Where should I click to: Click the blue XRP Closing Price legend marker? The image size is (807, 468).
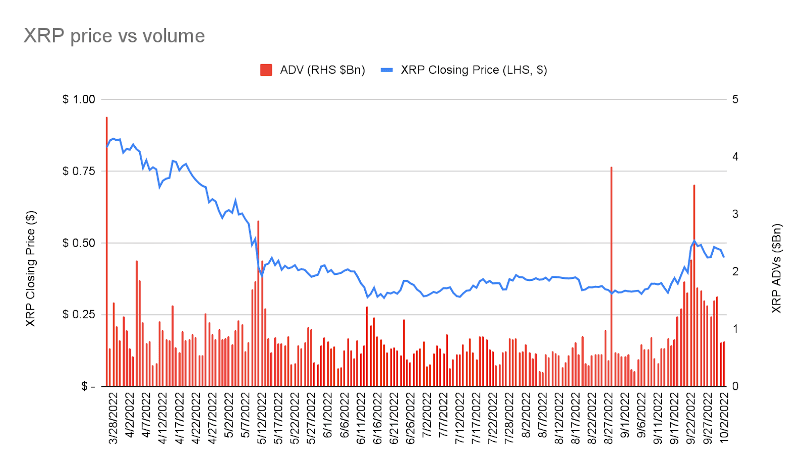coord(387,70)
